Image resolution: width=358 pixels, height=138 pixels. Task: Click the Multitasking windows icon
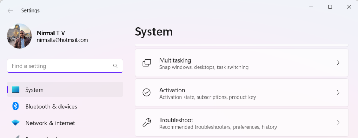click(146, 63)
